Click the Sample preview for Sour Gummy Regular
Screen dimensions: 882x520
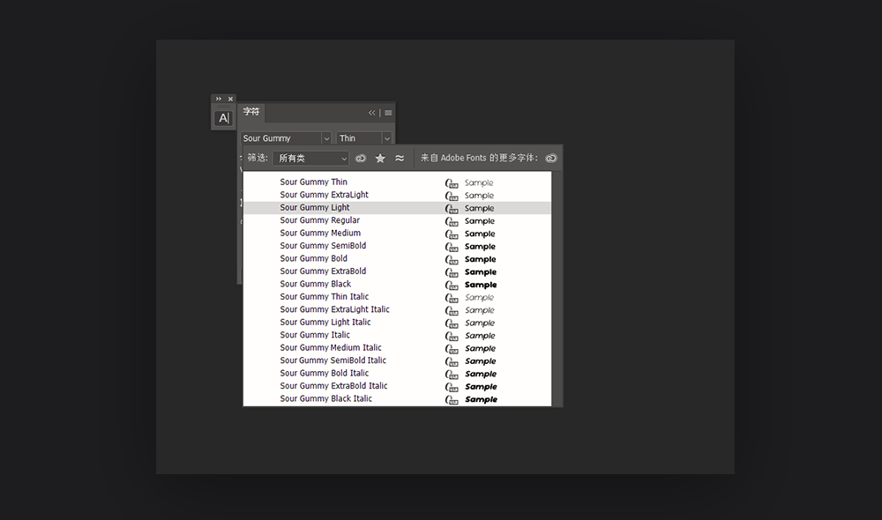click(480, 221)
